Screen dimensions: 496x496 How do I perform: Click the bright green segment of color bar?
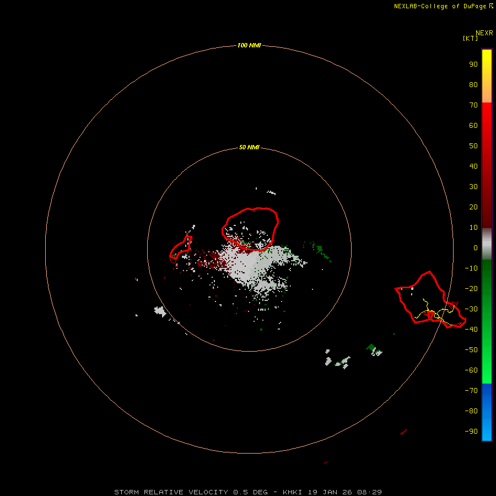[487, 370]
